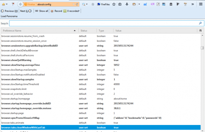Click the Firefox identity badge

point(30,4)
